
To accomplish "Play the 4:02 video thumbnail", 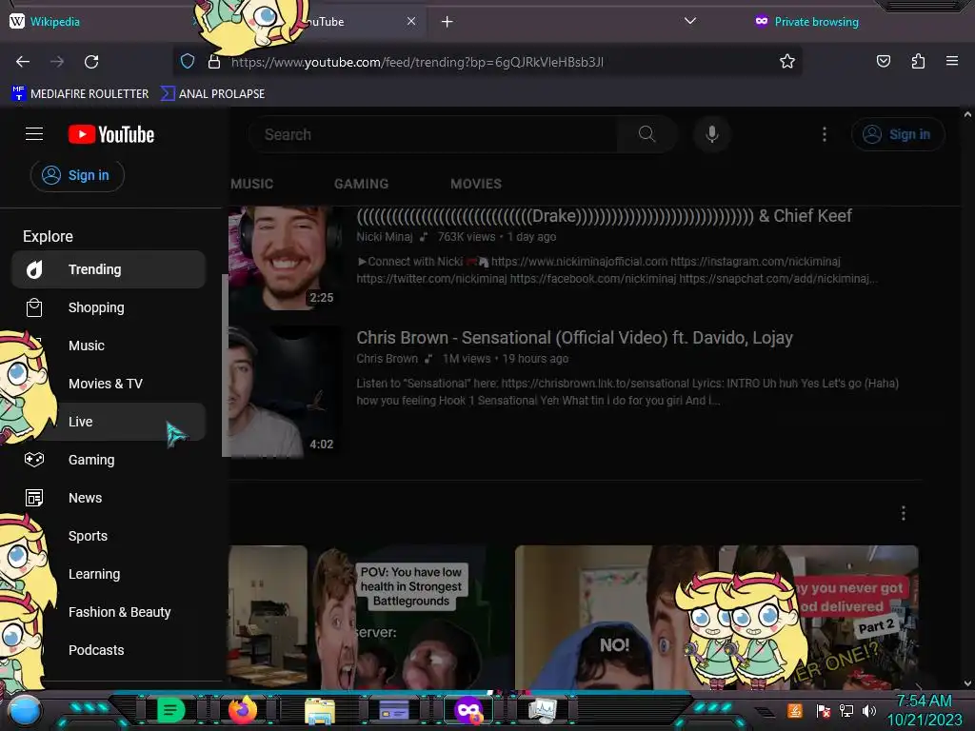I will [x=286, y=391].
